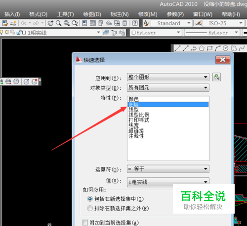Open the 绘图(D) menu
Image resolution: width=247 pixels, height=226 pixels.
(92, 14)
